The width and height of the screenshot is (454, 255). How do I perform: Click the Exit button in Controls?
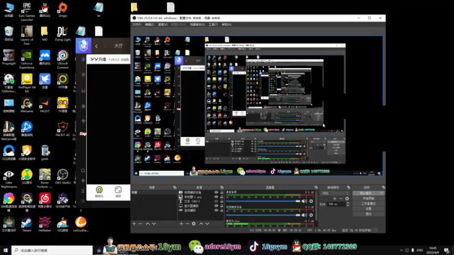point(368,214)
